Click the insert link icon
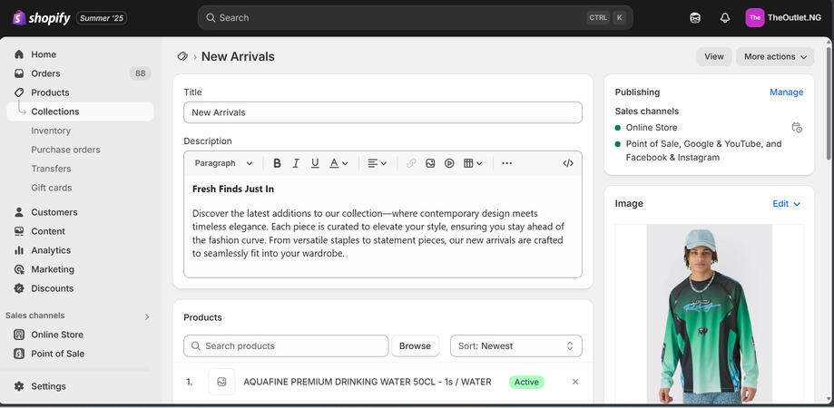The height and width of the screenshot is (408, 834). 411,163
